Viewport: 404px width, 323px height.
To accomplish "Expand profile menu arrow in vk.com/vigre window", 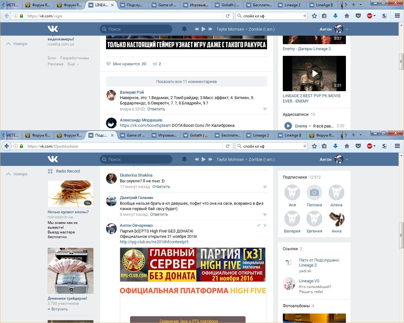I will (347, 29).
